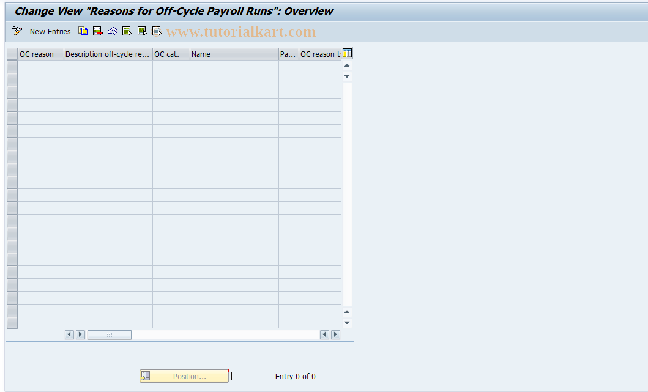Click the Select All icon in the toolbar
The width and height of the screenshot is (648, 392).
(x=127, y=31)
